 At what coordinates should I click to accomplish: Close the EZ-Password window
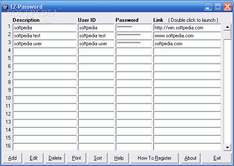[227, 6]
